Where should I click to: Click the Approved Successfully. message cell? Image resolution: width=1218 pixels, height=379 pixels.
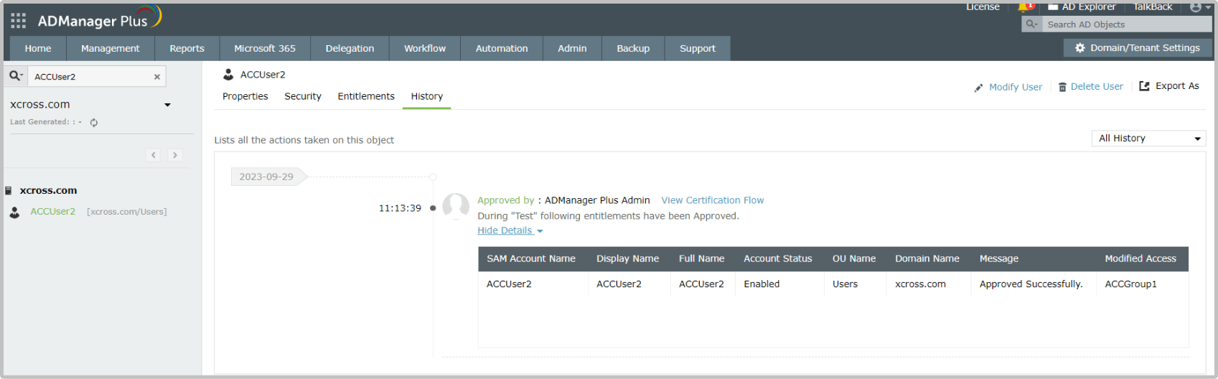(1031, 284)
